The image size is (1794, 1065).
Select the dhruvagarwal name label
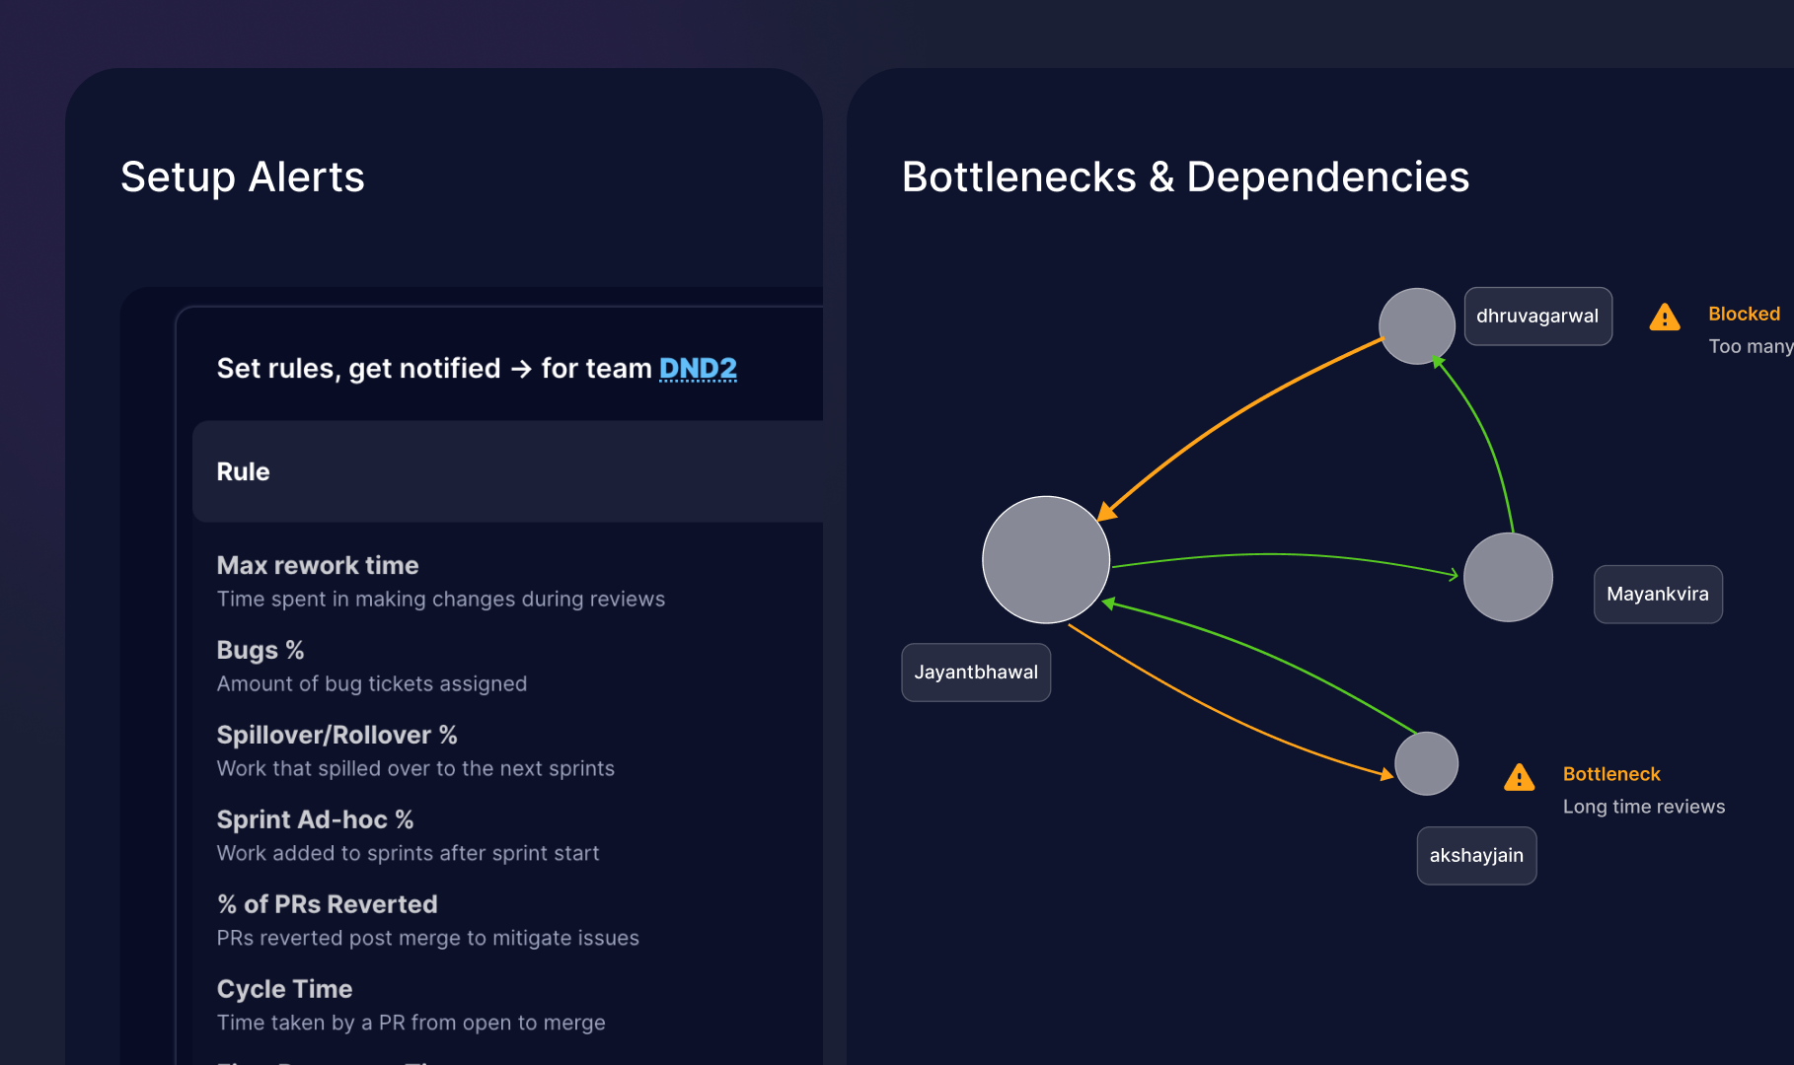coord(1537,317)
